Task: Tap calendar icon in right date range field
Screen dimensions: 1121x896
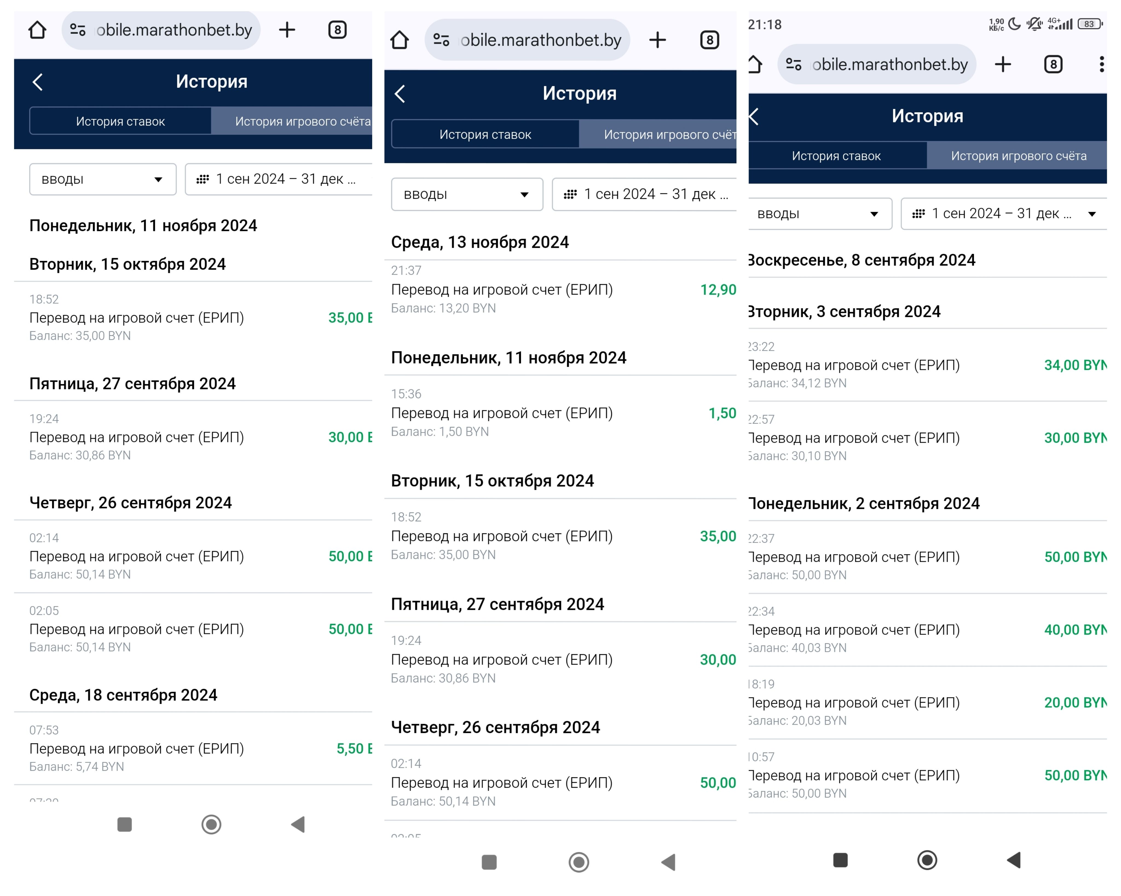Action: click(x=918, y=214)
